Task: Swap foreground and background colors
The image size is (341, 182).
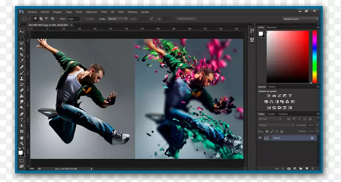Action: [24, 148]
